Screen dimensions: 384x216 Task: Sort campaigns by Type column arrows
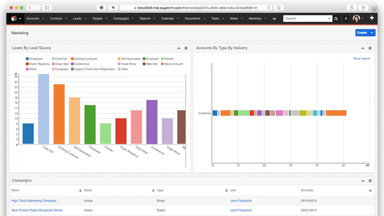(x=226, y=190)
